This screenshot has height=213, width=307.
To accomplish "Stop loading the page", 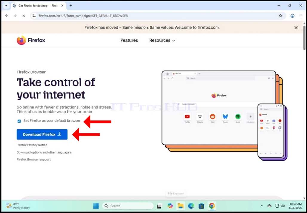I will (x=24, y=16).
